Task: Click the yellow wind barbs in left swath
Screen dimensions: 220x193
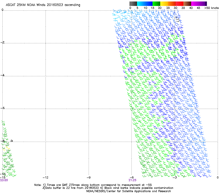Action: coord(7,148)
